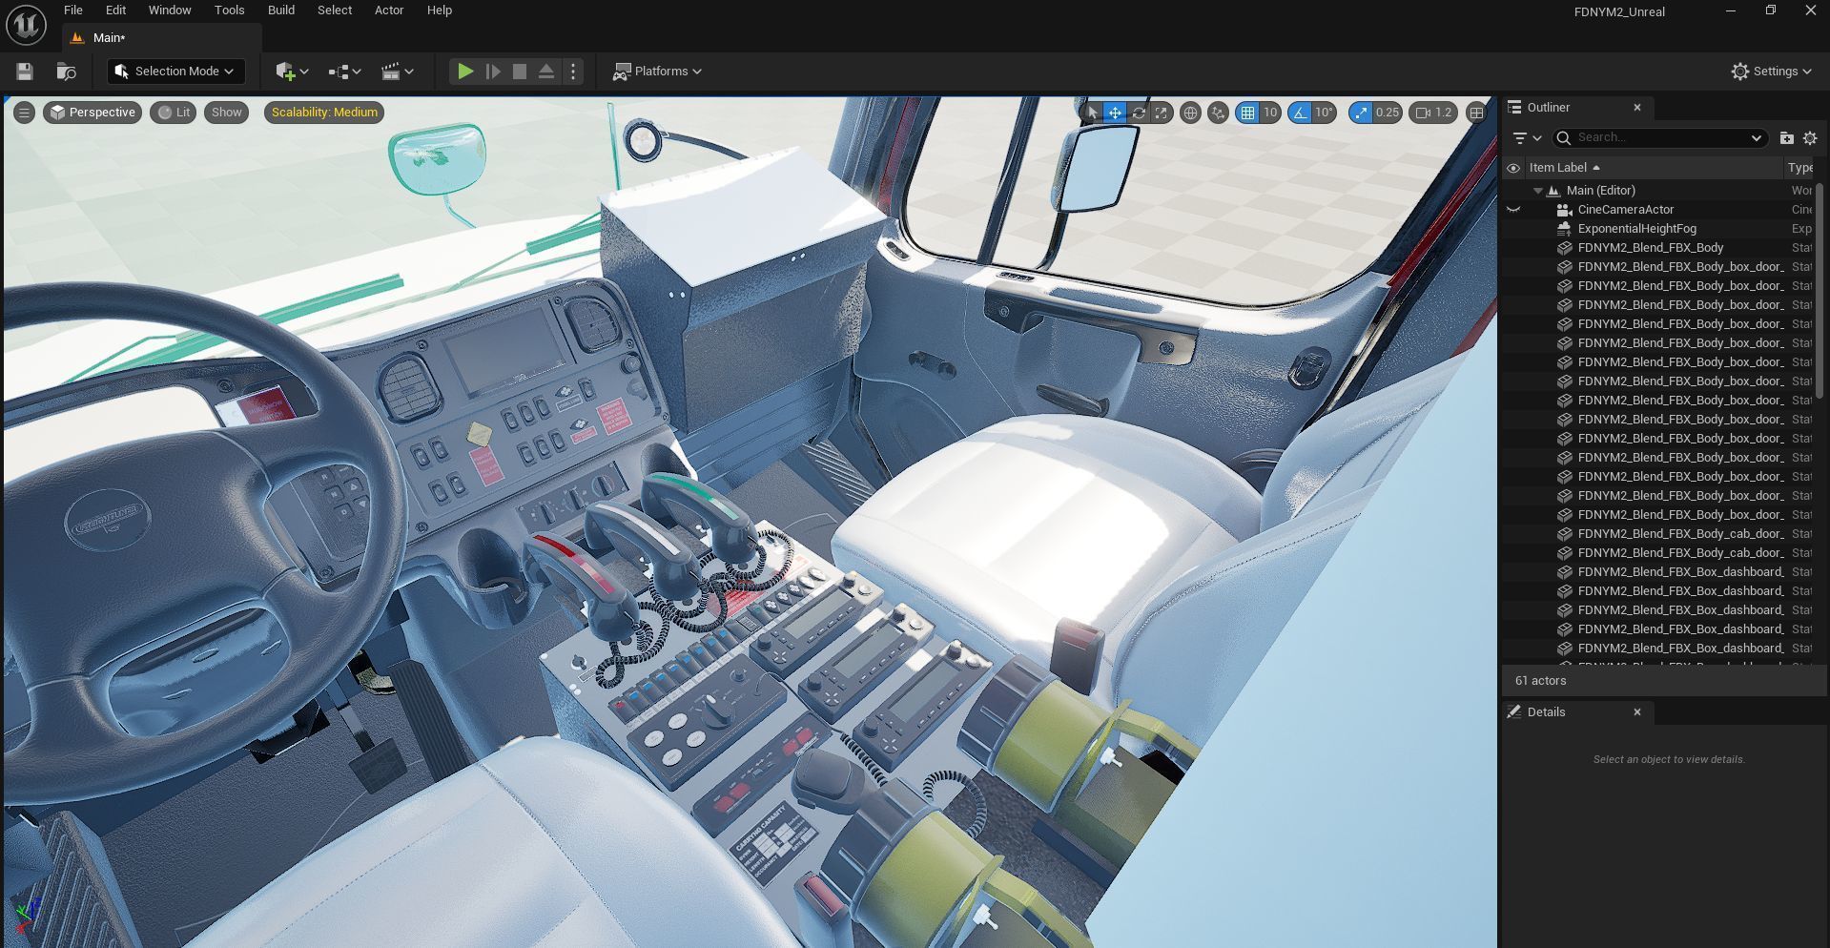
Task: Toggle surface snapping icon
Action: (1218, 113)
